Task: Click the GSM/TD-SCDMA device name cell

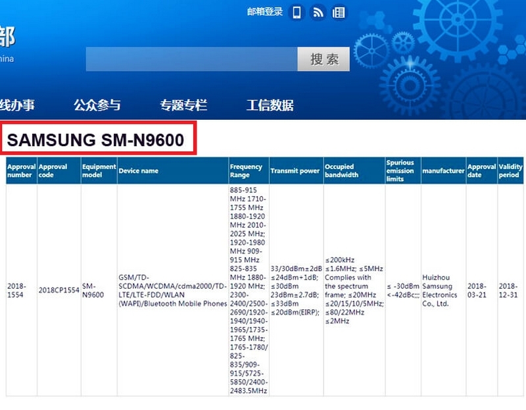Action: coord(173,290)
